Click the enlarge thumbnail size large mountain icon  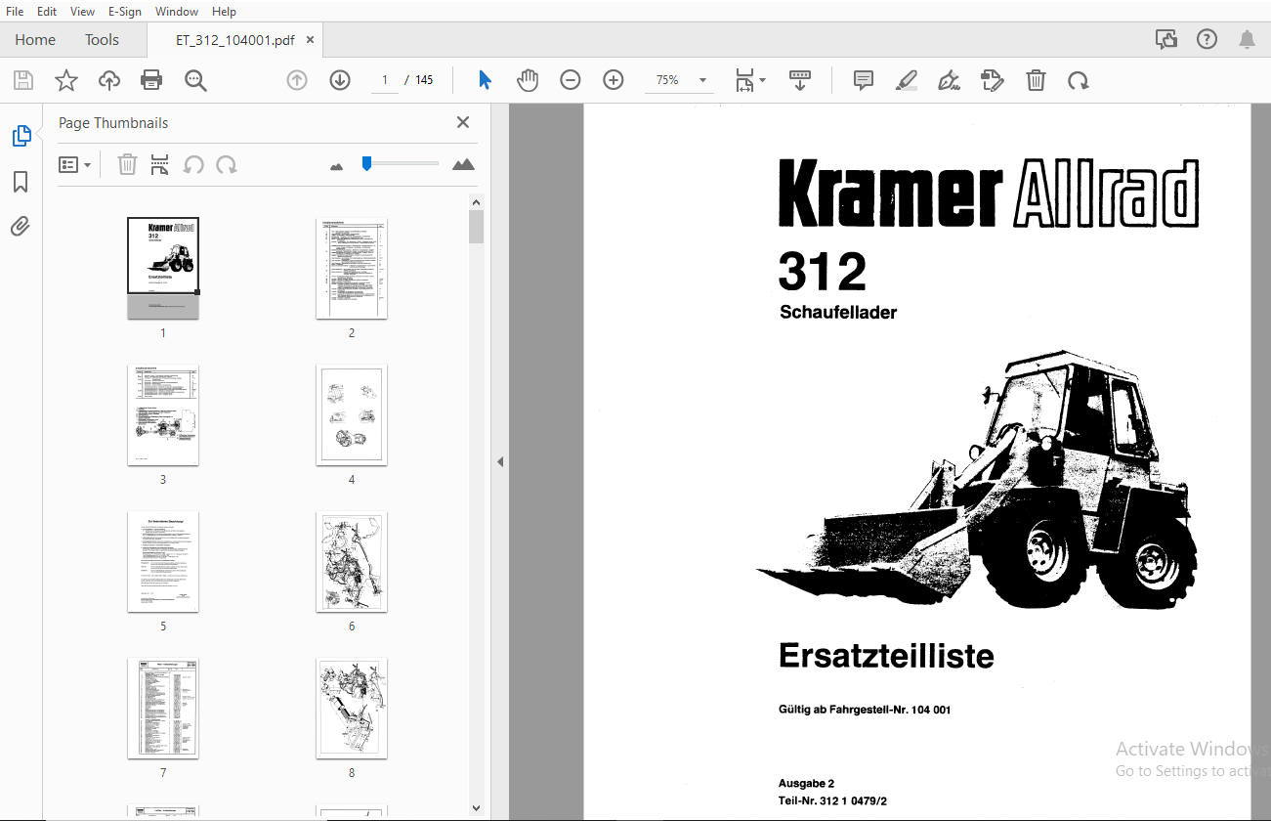(464, 164)
